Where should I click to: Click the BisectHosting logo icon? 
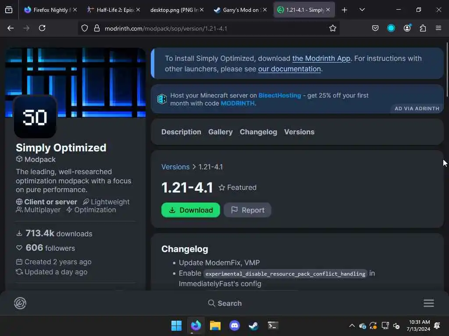tap(162, 99)
